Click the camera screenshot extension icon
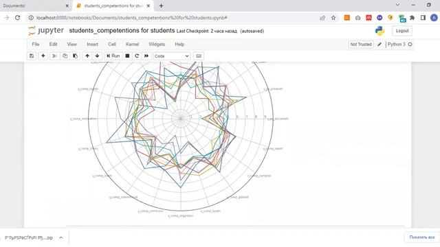This screenshot has width=440, height=247. click(x=357, y=18)
